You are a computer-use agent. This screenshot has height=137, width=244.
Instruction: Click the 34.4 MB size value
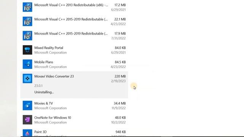coord(120,104)
